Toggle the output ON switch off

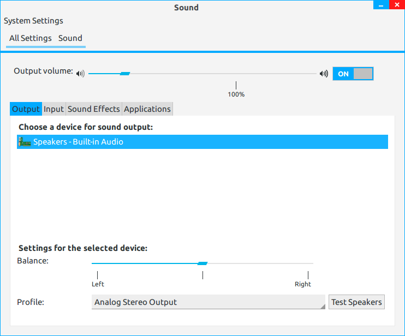click(353, 74)
